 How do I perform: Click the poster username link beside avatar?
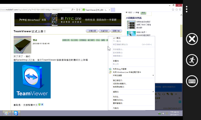[x=35, y=40]
